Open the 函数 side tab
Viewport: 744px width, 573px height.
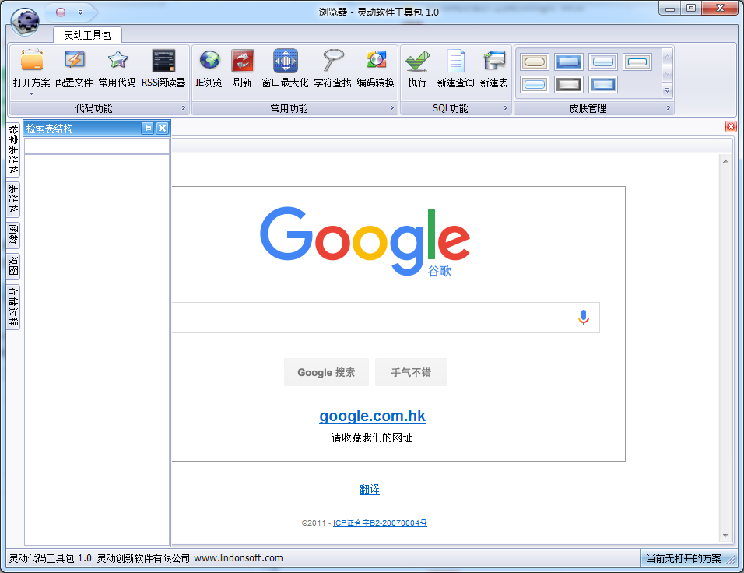[13, 234]
